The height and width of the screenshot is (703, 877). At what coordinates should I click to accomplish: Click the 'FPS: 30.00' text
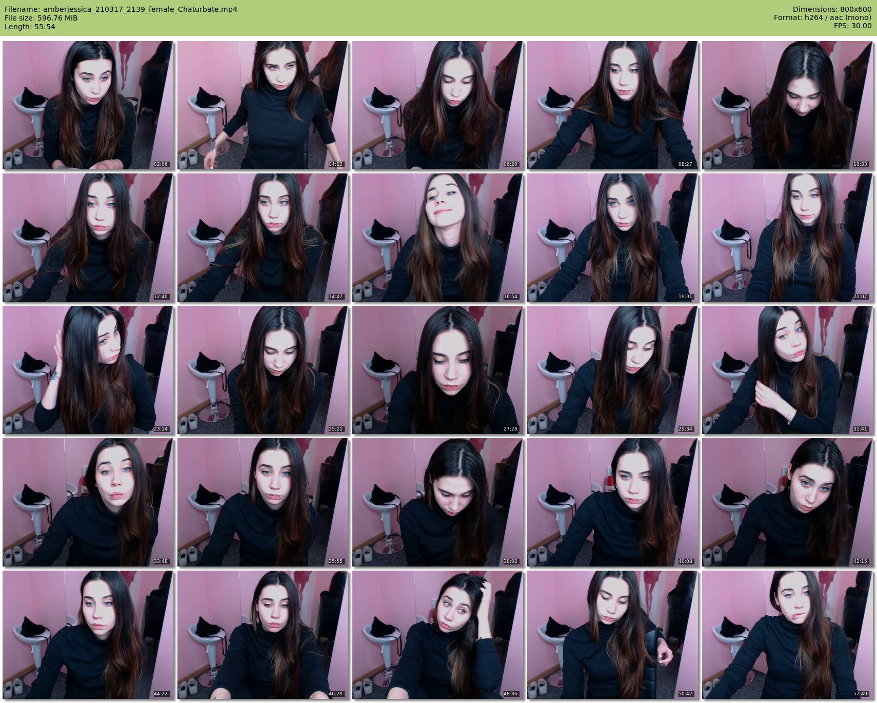coord(852,26)
